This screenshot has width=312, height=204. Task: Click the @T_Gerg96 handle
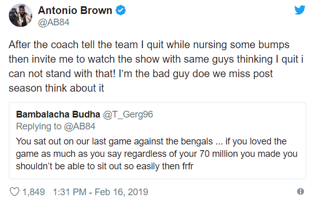(x=128, y=114)
